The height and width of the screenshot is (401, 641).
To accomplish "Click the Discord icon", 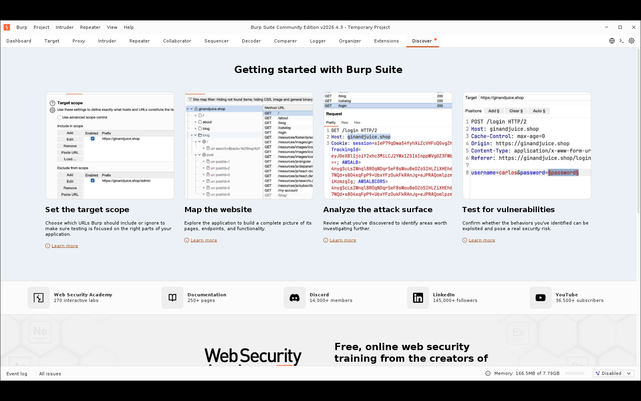I will point(294,298).
